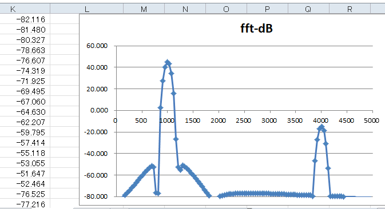Click cell containing -69.495

[x=25, y=91]
